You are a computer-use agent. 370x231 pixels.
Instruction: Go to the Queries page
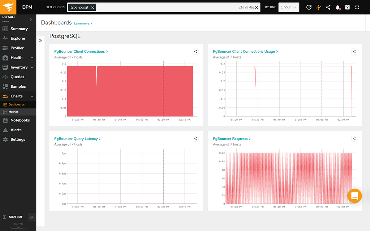click(17, 77)
